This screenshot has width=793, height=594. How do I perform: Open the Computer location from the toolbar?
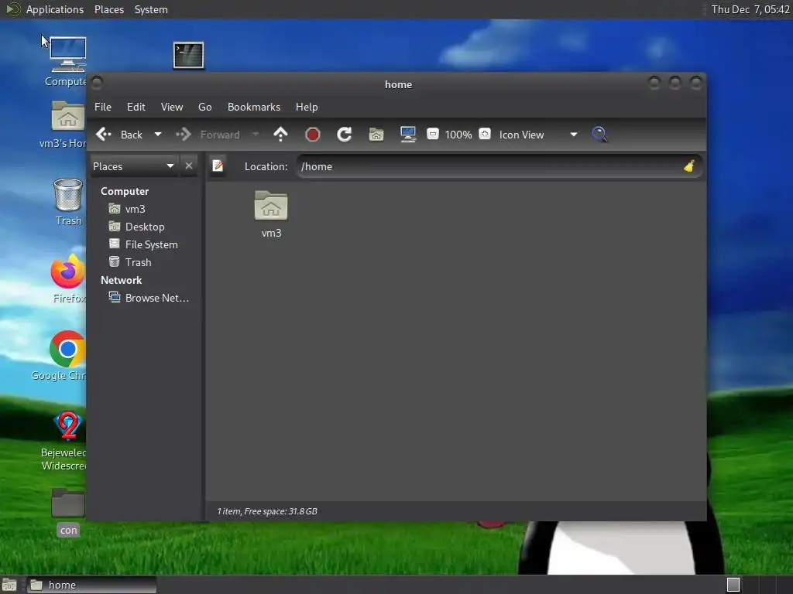(408, 135)
